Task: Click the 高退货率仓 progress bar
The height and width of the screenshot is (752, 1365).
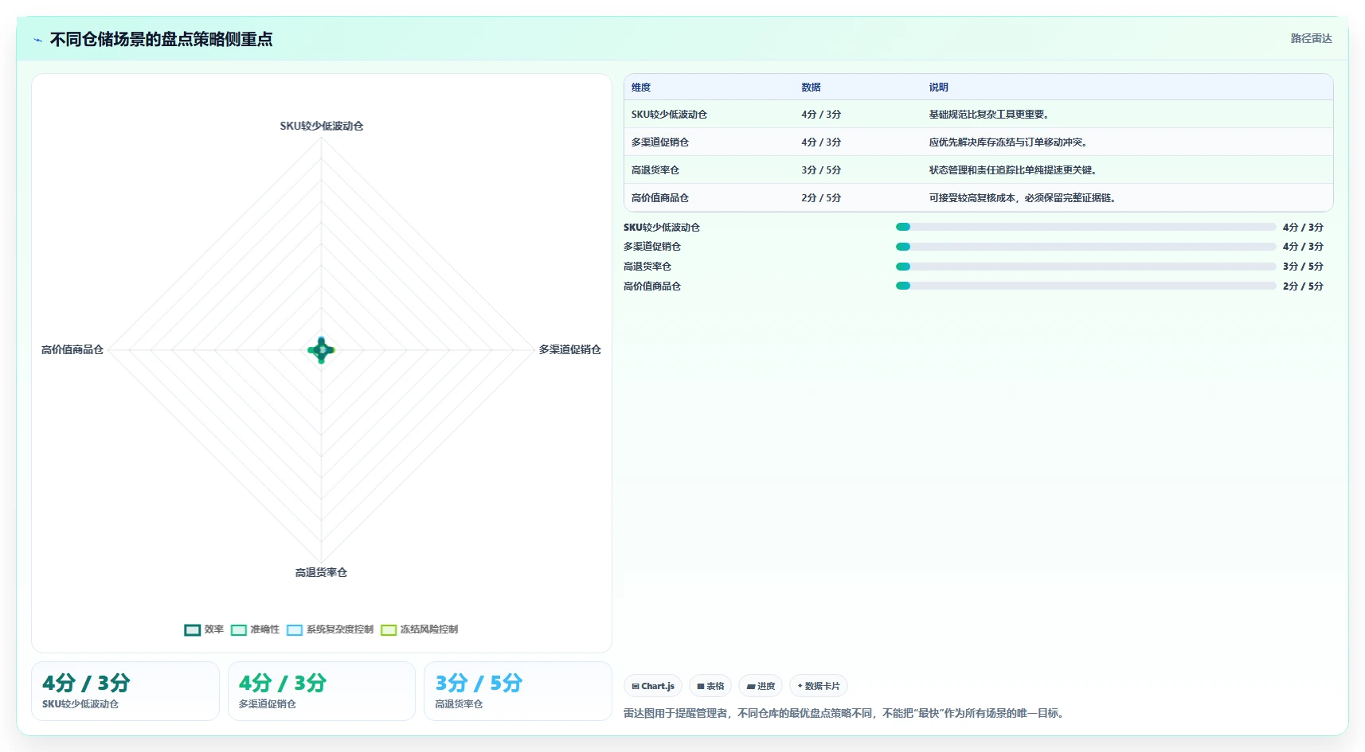Action: [1085, 267]
